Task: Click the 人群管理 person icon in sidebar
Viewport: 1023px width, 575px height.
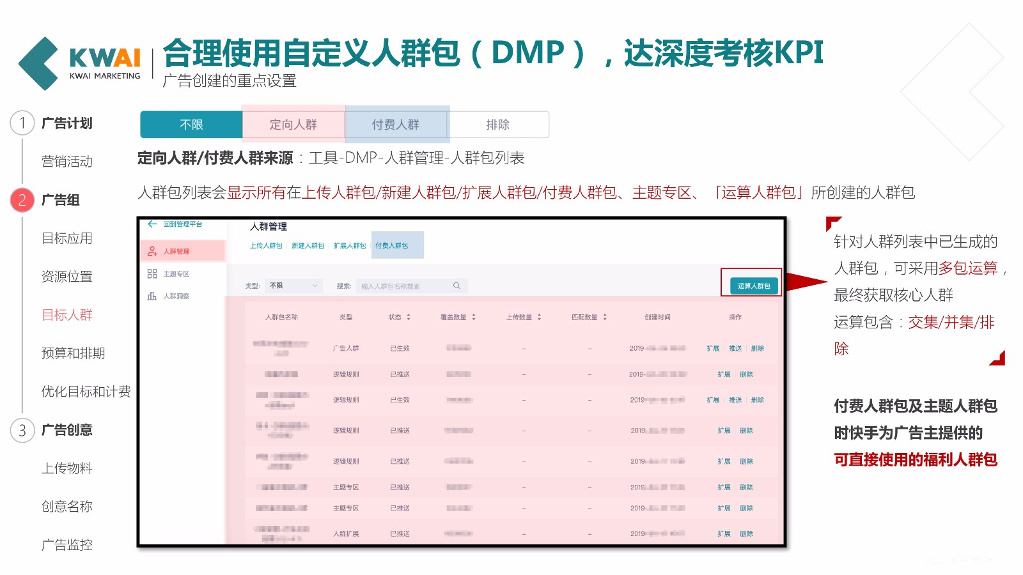Action: pos(152,251)
